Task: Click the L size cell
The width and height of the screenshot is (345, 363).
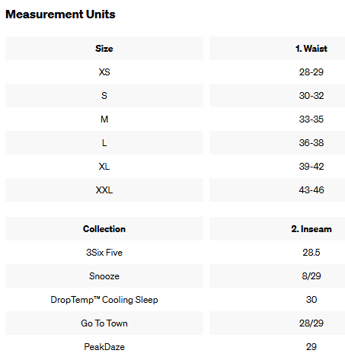Action: coord(104,143)
